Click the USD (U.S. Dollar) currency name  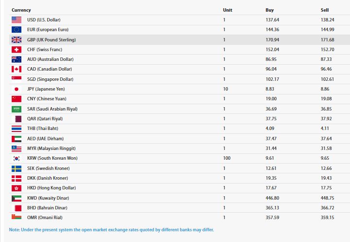click(44, 20)
